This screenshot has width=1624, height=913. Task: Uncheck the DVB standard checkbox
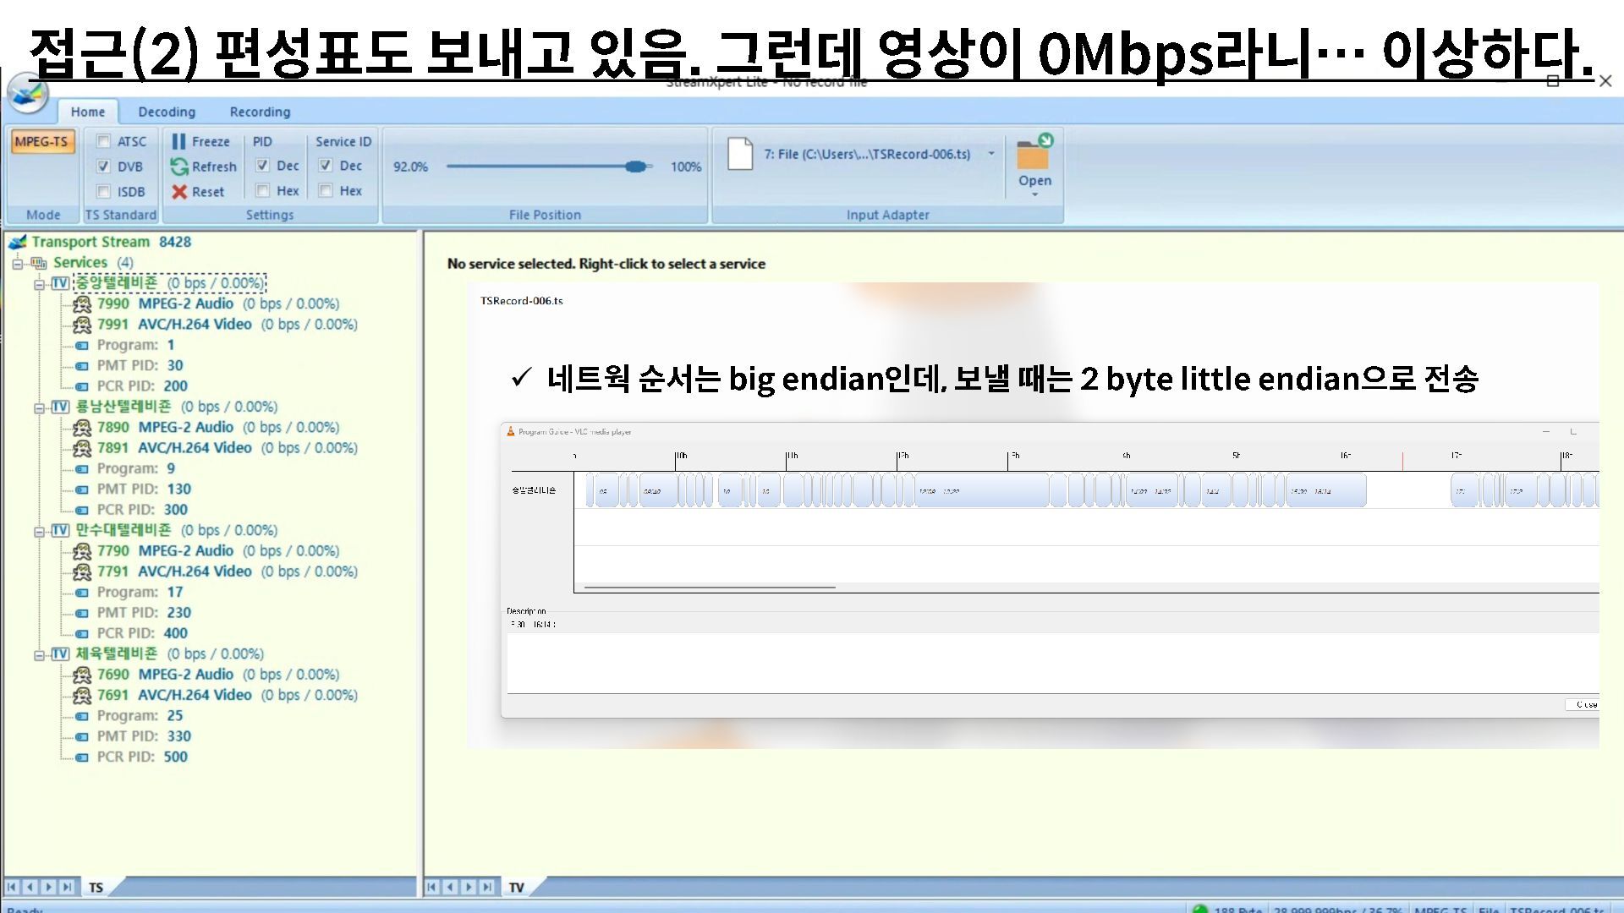pyautogui.click(x=104, y=167)
